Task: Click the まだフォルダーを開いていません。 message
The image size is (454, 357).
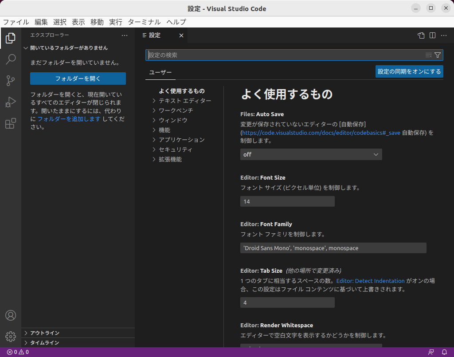Action: (x=76, y=63)
